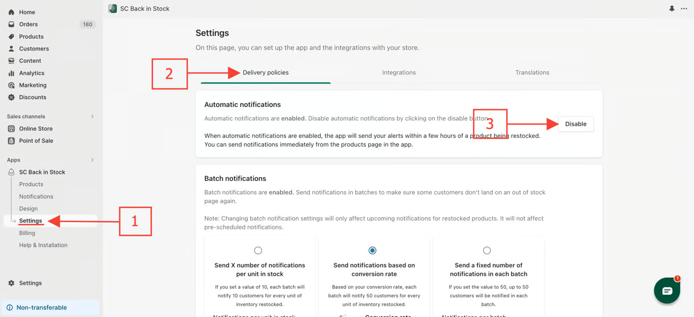Click the SC Back in Stock title in header
This screenshot has height=317, width=694.
(x=145, y=9)
